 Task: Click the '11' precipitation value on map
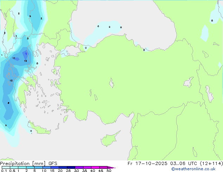(x=14, y=58)
